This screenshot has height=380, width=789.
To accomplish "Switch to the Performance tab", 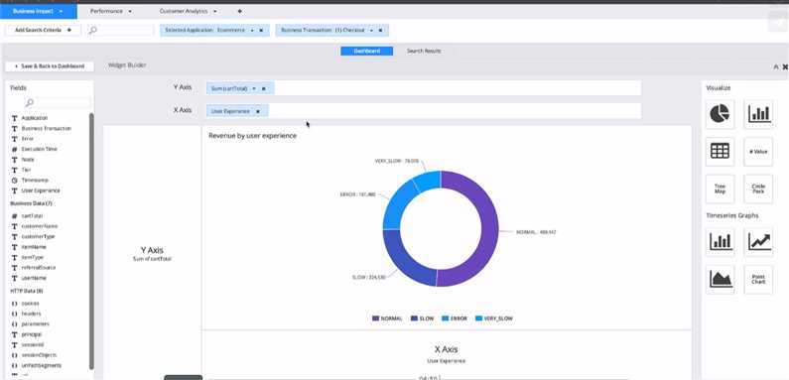I will point(106,11).
